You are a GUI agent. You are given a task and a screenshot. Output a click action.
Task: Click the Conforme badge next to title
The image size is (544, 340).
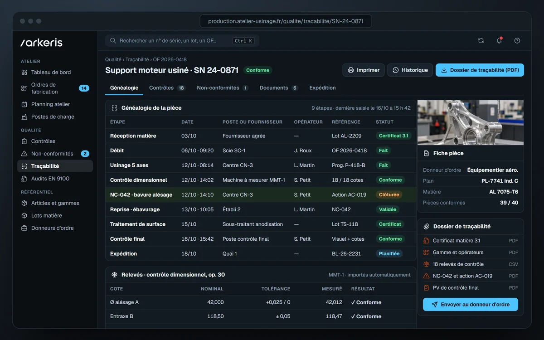[x=258, y=70]
